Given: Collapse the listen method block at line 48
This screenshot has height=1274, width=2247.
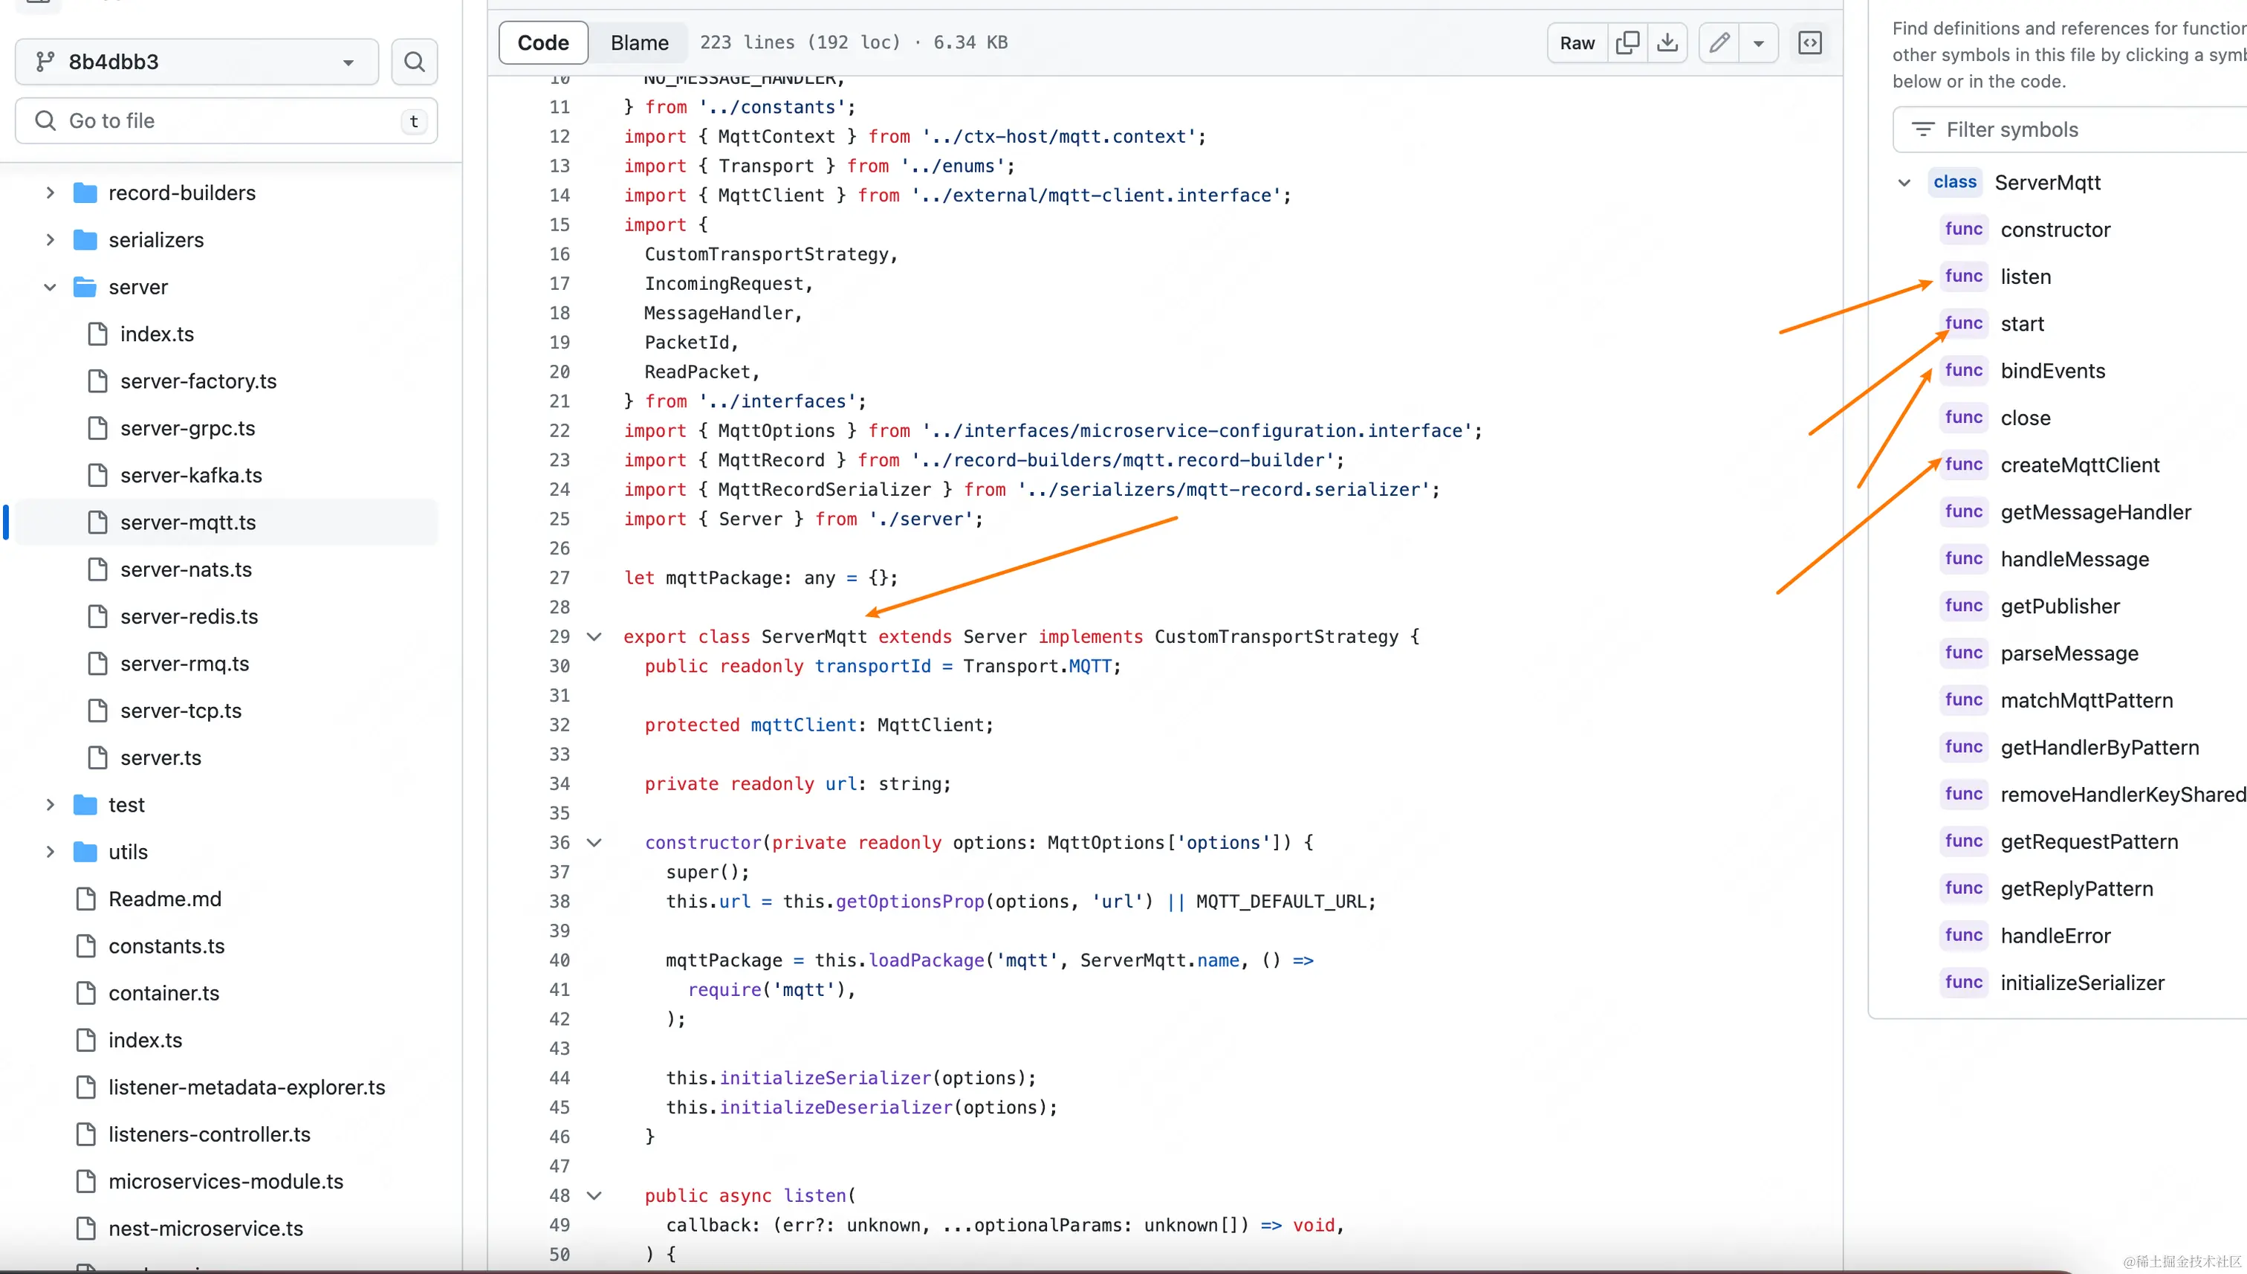Looking at the screenshot, I should click(594, 1196).
